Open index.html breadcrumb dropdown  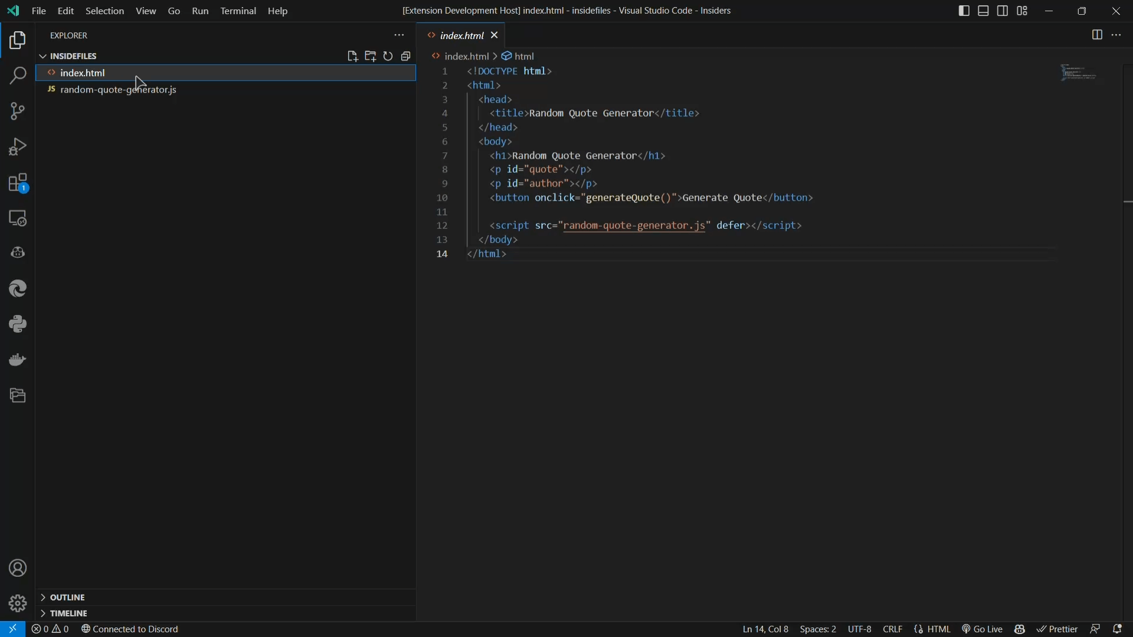(x=460, y=57)
